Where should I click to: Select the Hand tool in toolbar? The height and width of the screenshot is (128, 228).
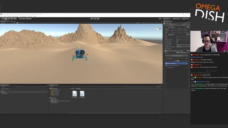[x=2, y=19]
